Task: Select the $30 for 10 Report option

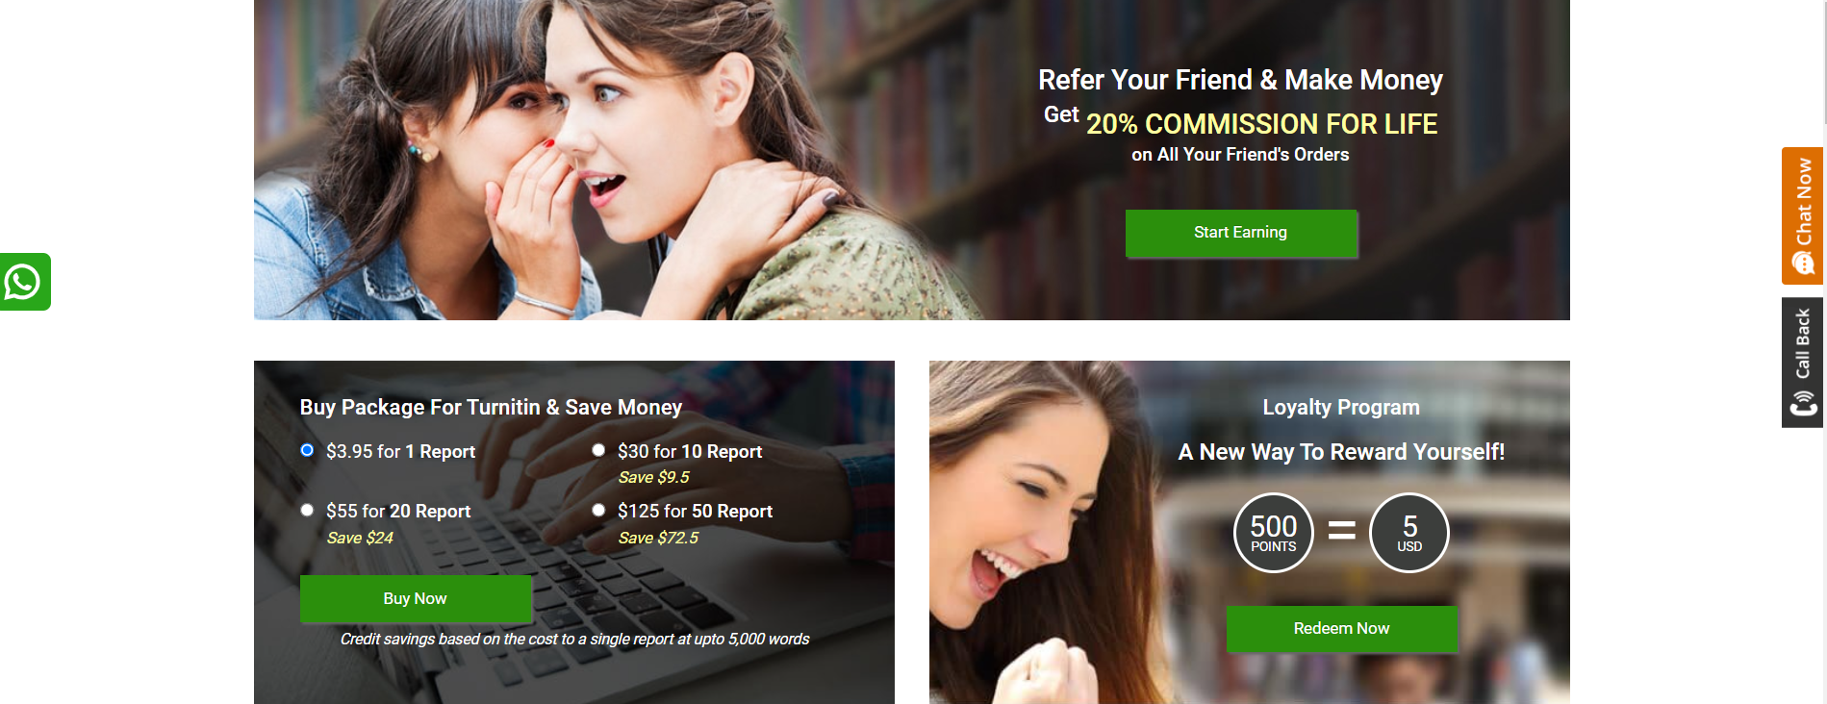Action: [598, 450]
